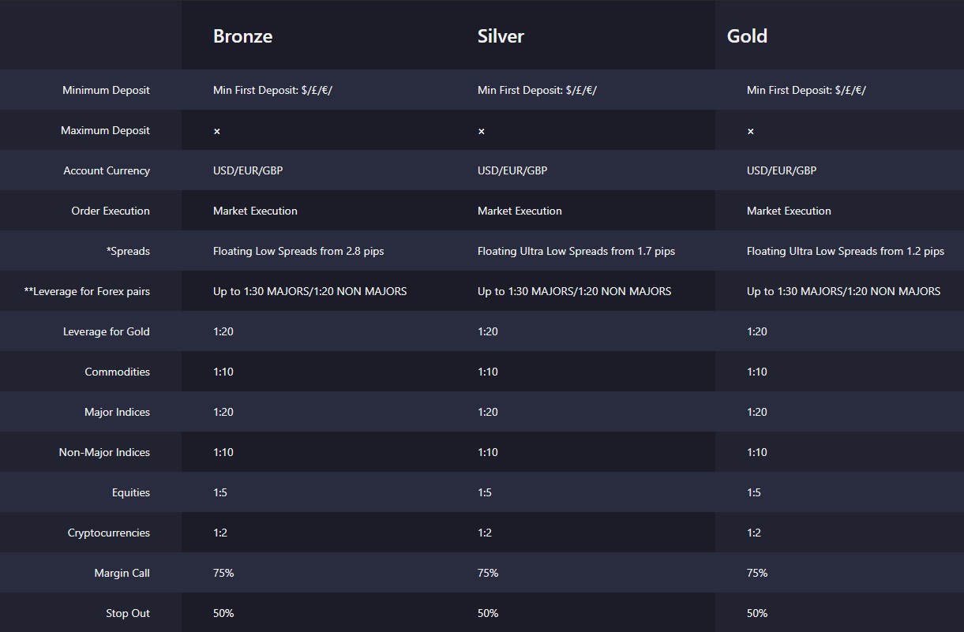The width and height of the screenshot is (964, 632).
Task: Click Gold account Market Execution cell
Action: [789, 211]
